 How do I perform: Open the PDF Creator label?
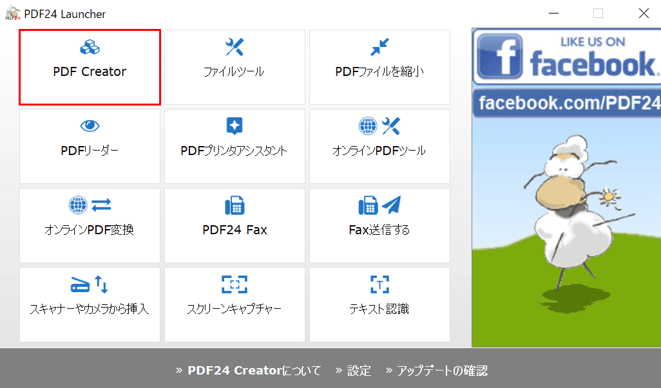[90, 71]
